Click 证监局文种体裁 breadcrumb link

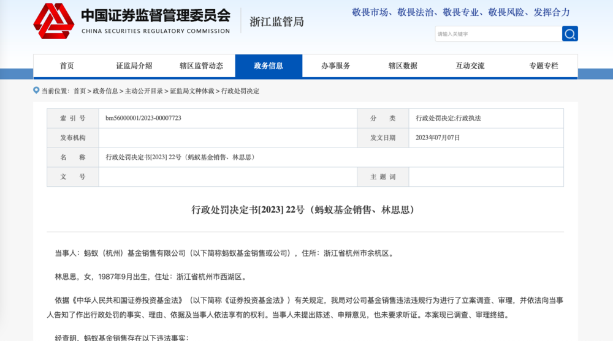(x=192, y=91)
